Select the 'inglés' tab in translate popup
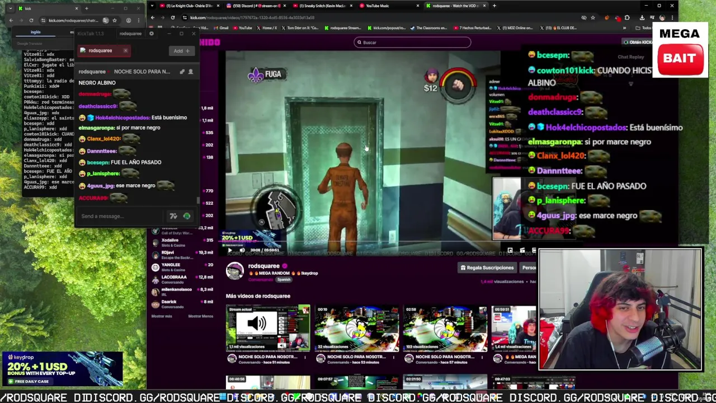This screenshot has height=403, width=716. click(x=35, y=32)
